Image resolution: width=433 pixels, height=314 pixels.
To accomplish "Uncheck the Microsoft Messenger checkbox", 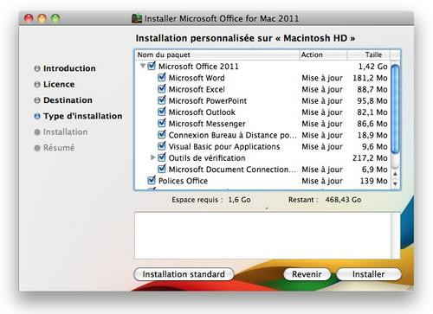I will [162, 124].
